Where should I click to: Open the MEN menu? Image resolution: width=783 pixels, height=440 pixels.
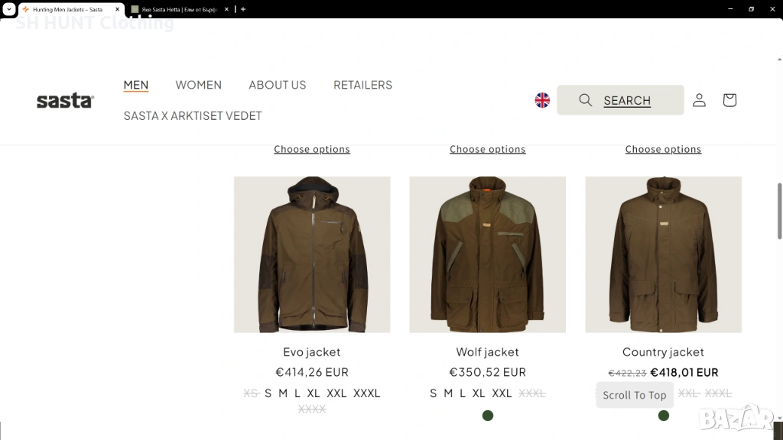pos(136,85)
